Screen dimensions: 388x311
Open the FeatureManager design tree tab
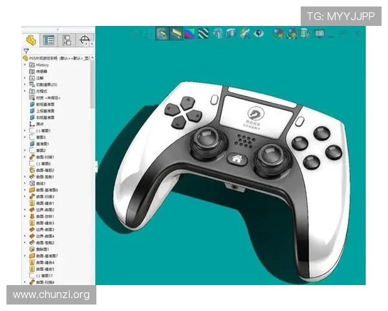click(x=31, y=39)
